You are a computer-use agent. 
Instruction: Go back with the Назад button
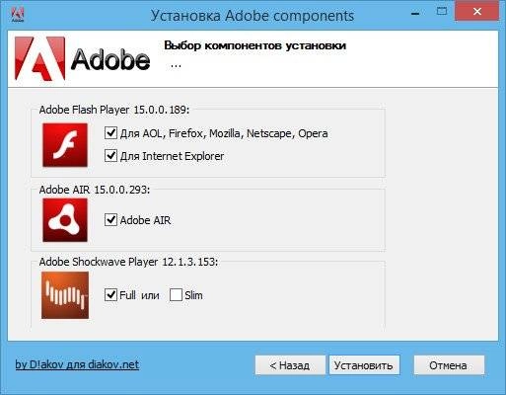coord(290,365)
